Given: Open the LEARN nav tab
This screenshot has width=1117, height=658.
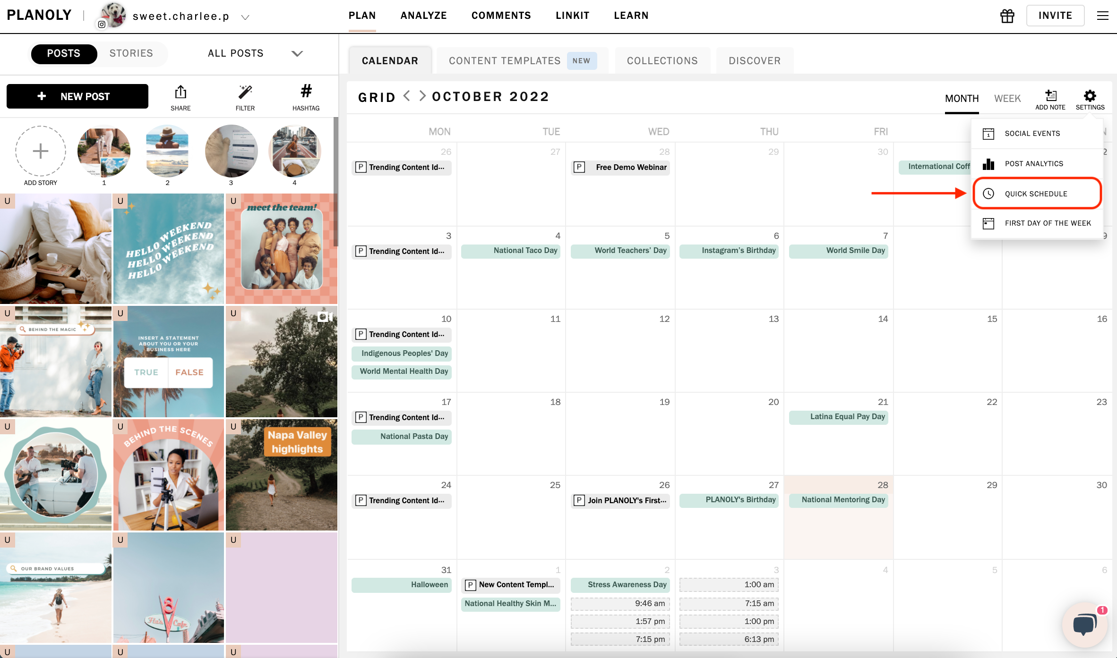Looking at the screenshot, I should click(631, 16).
